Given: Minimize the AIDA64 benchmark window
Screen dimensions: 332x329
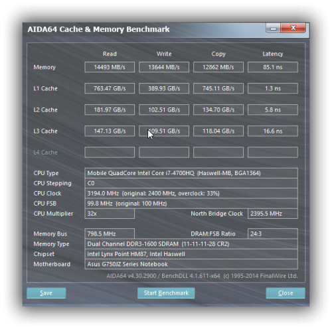Looking at the screenshot, I should click(273, 29).
